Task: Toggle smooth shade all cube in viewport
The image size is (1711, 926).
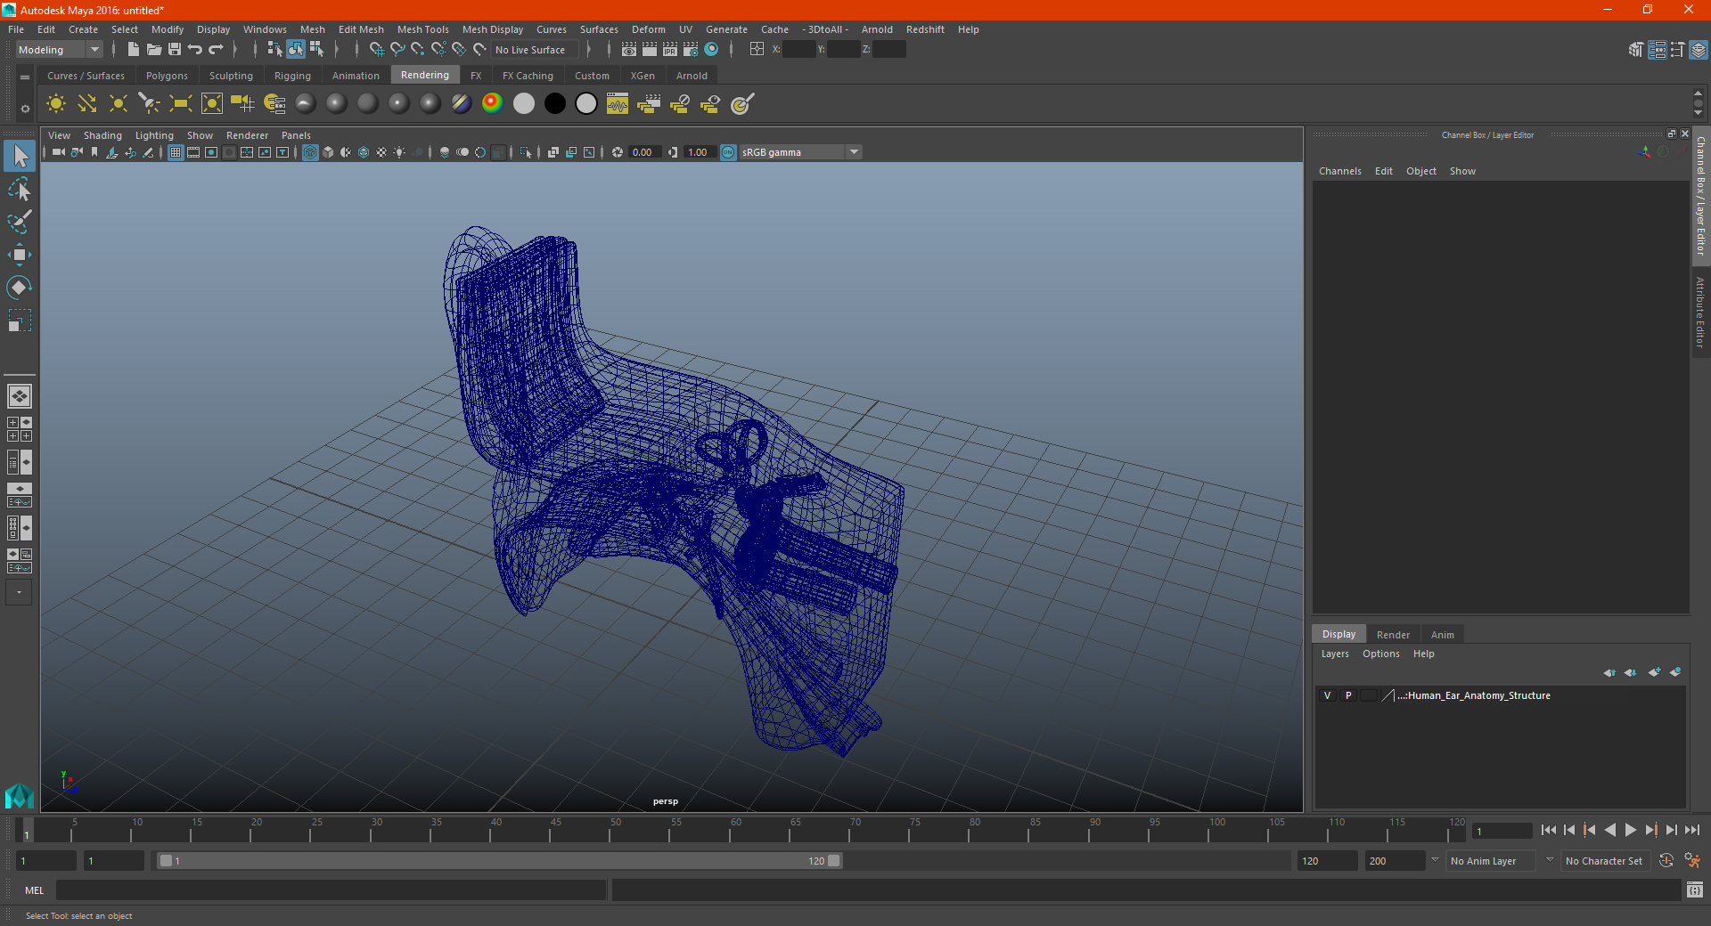Action: tap(328, 152)
